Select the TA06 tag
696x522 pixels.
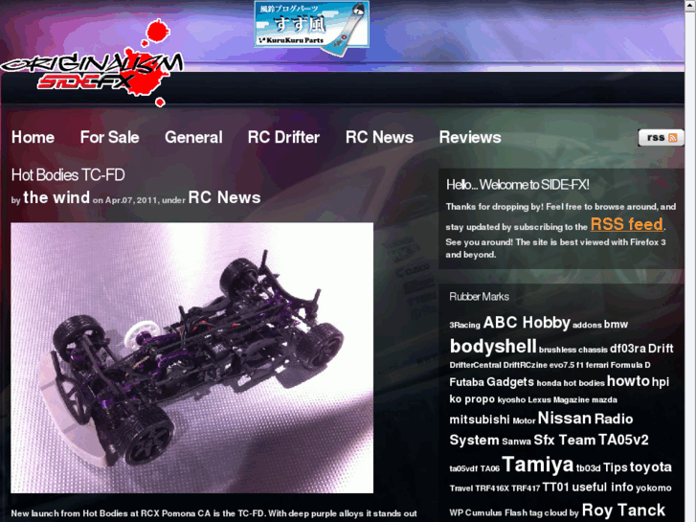490,468
